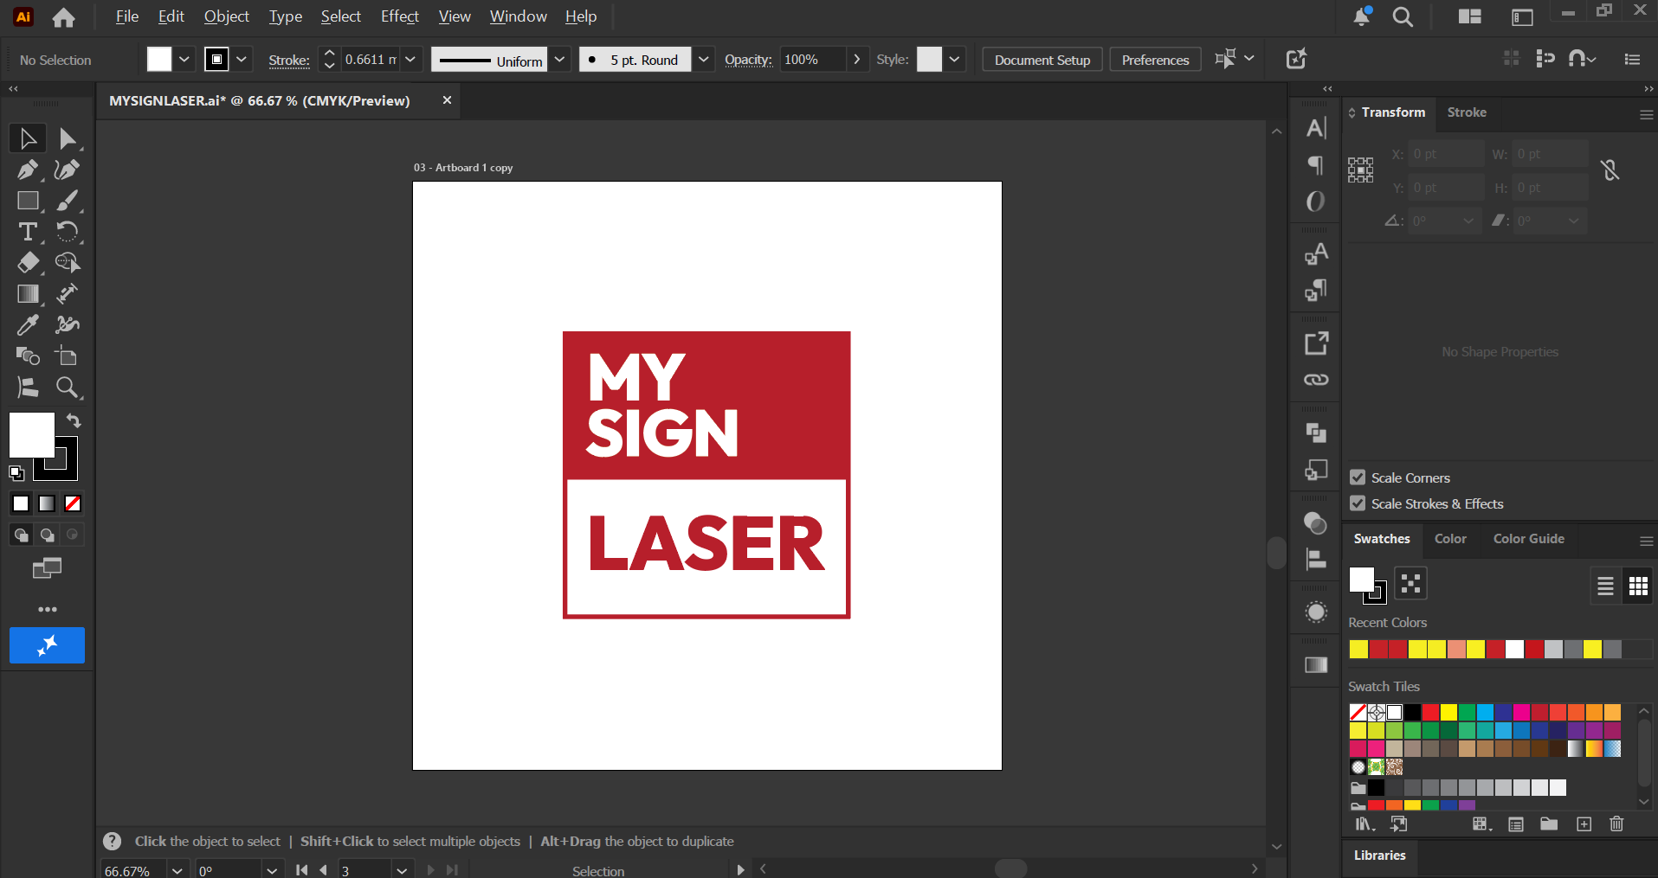Image resolution: width=1658 pixels, height=878 pixels.
Task: Open the Links panel icon
Action: [x=1316, y=380]
